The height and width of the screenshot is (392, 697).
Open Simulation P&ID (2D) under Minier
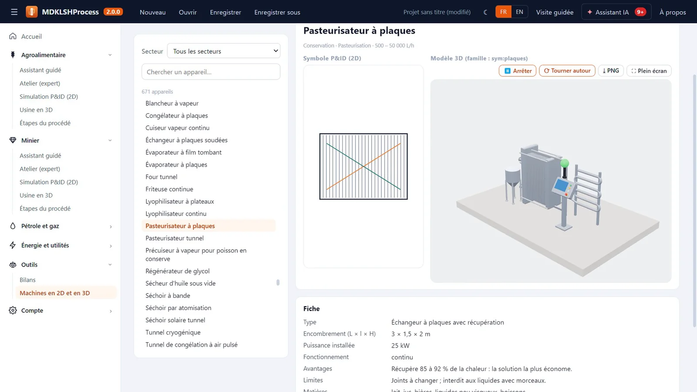[49, 182]
